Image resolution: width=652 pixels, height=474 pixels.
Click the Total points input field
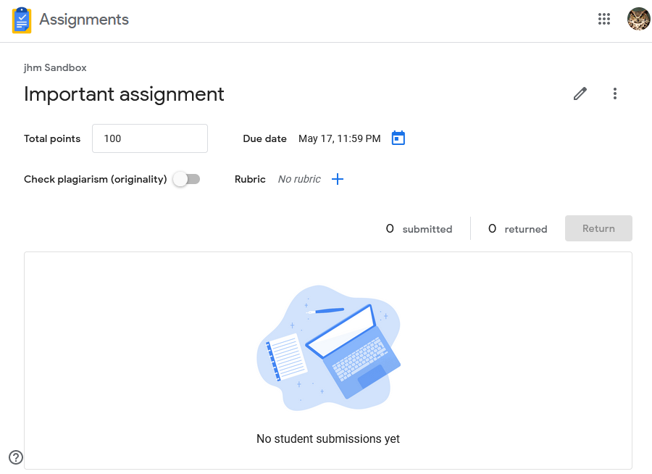point(150,138)
